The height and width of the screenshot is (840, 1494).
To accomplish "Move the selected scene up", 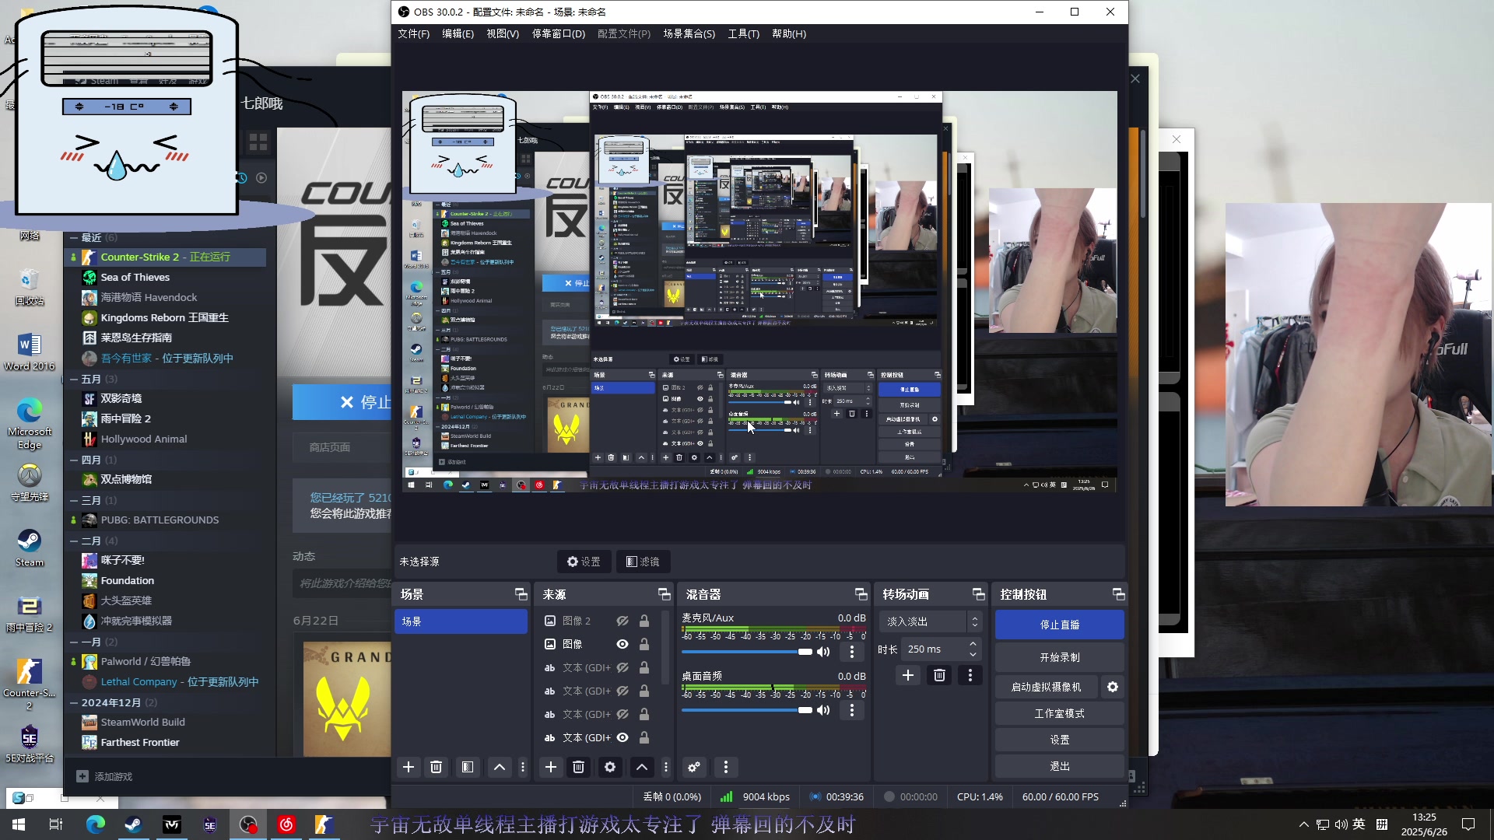I will pyautogui.click(x=500, y=767).
